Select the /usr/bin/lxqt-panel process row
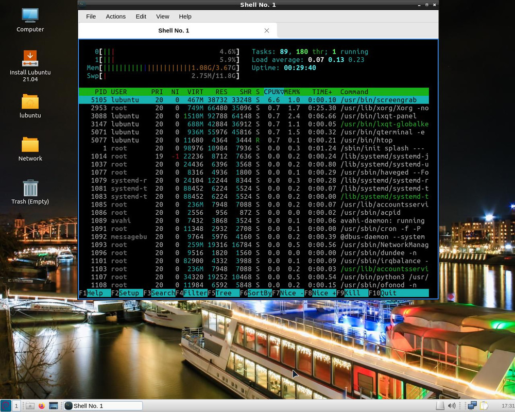 (x=253, y=116)
